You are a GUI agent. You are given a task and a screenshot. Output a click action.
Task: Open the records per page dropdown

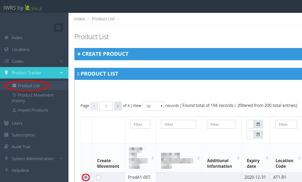(153, 106)
